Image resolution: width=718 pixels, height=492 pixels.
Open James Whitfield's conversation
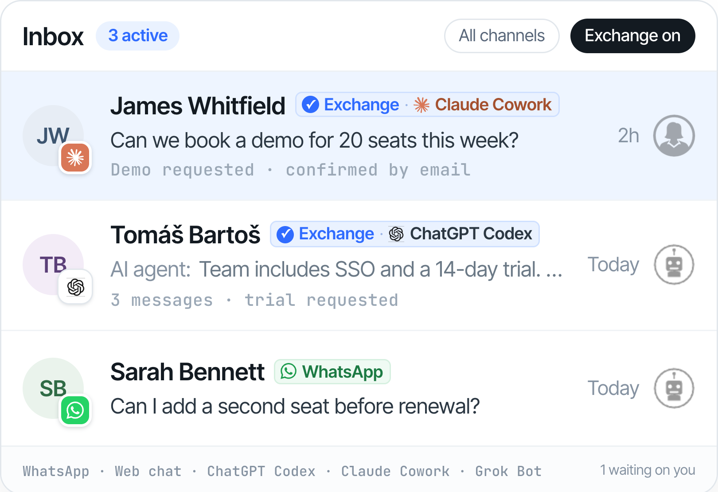pyautogui.click(x=359, y=136)
